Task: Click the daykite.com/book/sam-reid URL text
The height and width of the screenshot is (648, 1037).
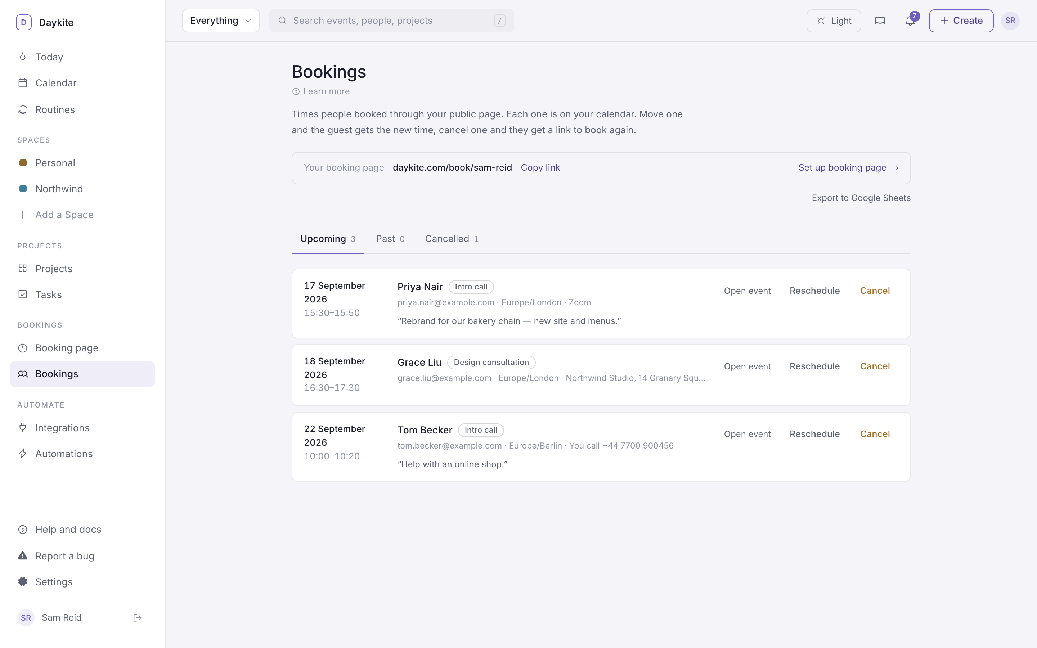Action: click(x=452, y=167)
